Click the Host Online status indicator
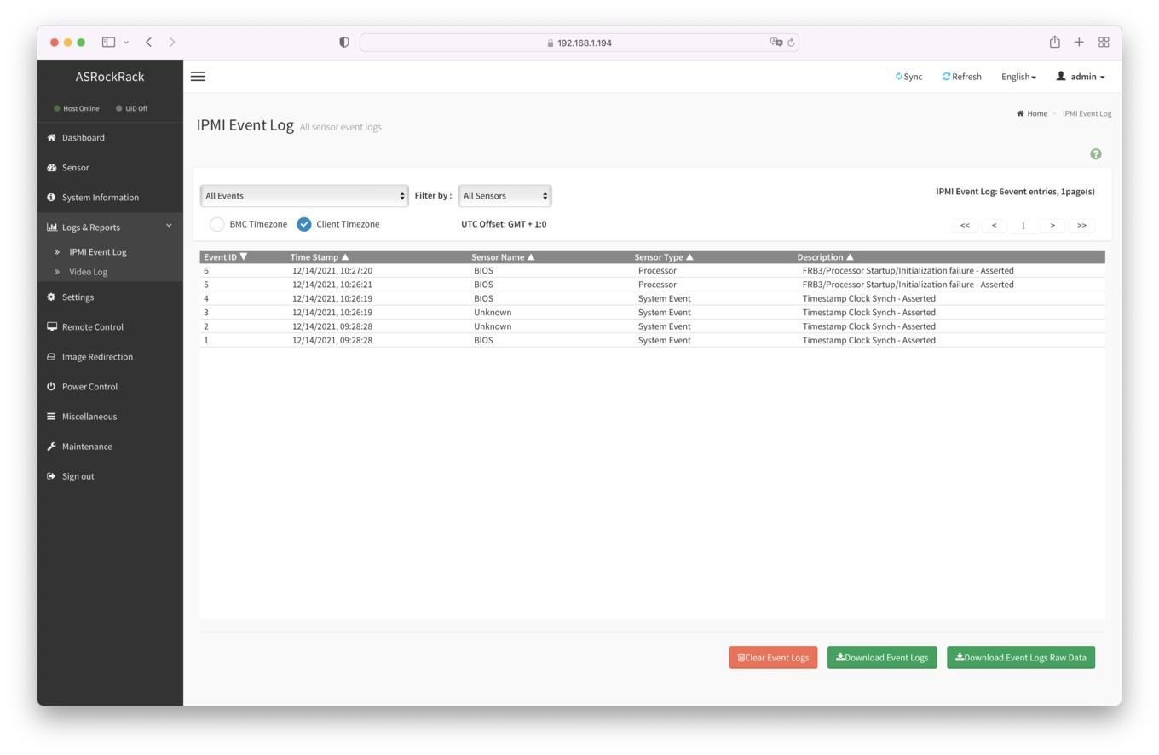The width and height of the screenshot is (1159, 755). point(76,109)
